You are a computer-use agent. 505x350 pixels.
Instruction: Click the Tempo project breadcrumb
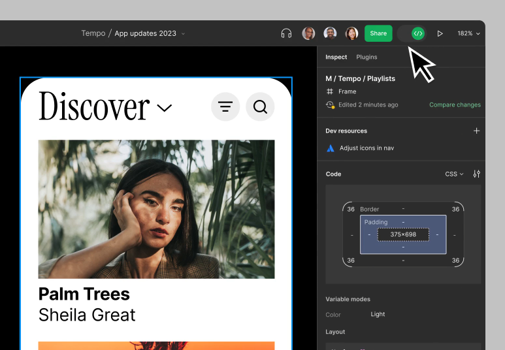coord(93,33)
